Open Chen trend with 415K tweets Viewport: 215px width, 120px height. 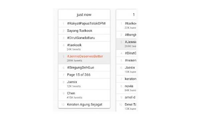point(84,95)
